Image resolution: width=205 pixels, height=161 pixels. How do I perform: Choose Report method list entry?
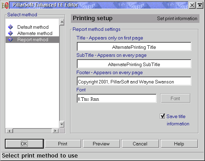pos(32,39)
